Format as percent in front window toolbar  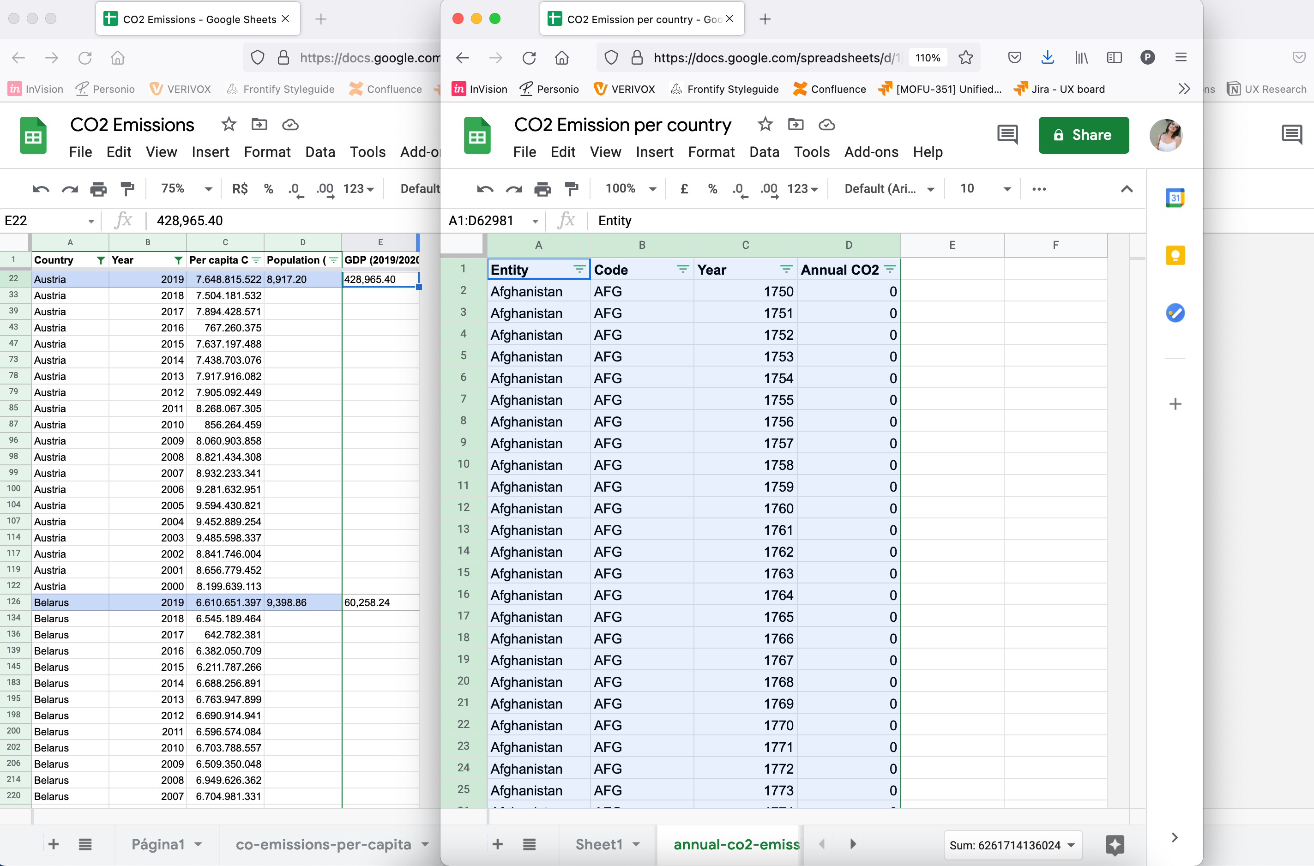712,189
